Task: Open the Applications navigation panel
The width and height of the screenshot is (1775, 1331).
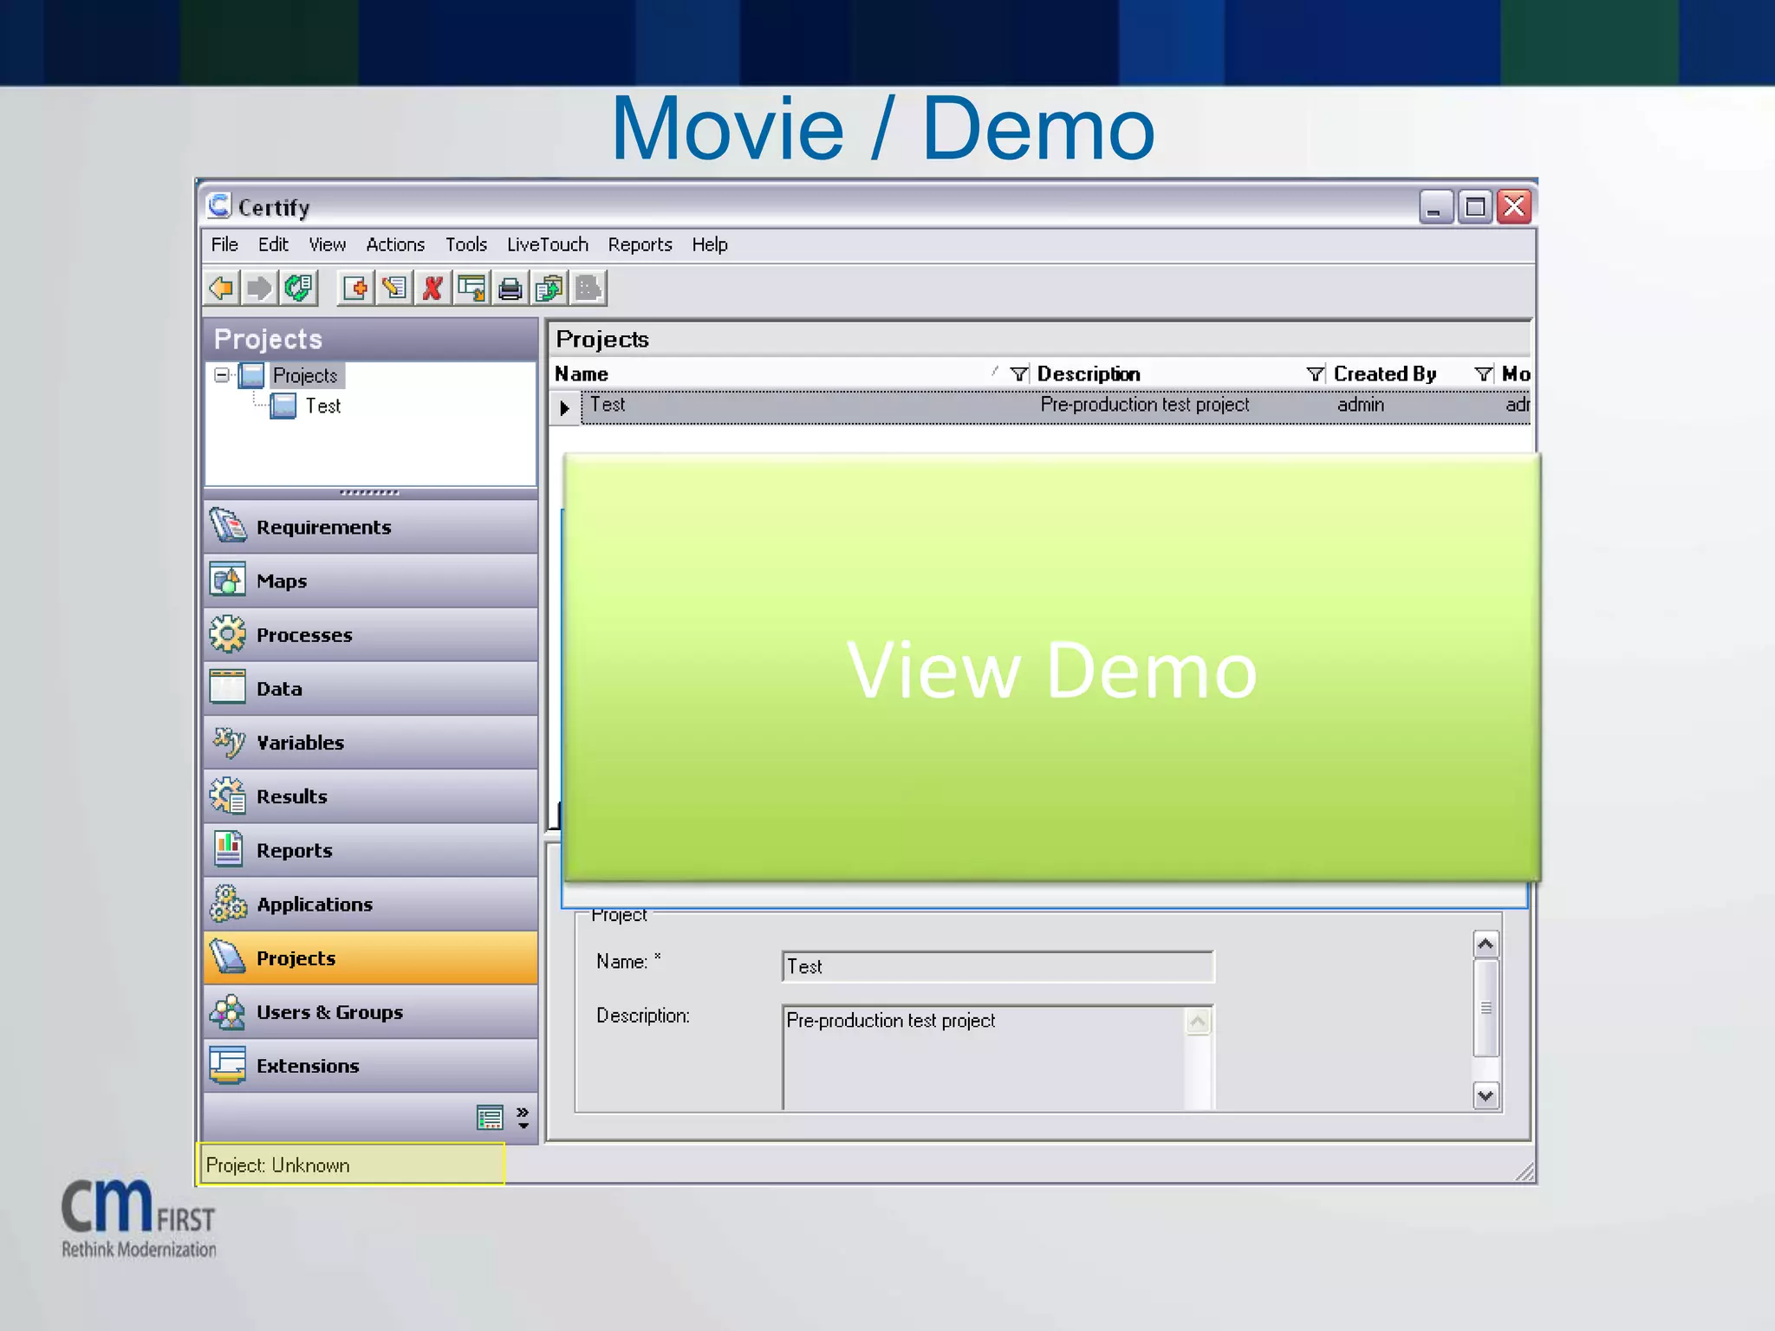Action: [370, 904]
